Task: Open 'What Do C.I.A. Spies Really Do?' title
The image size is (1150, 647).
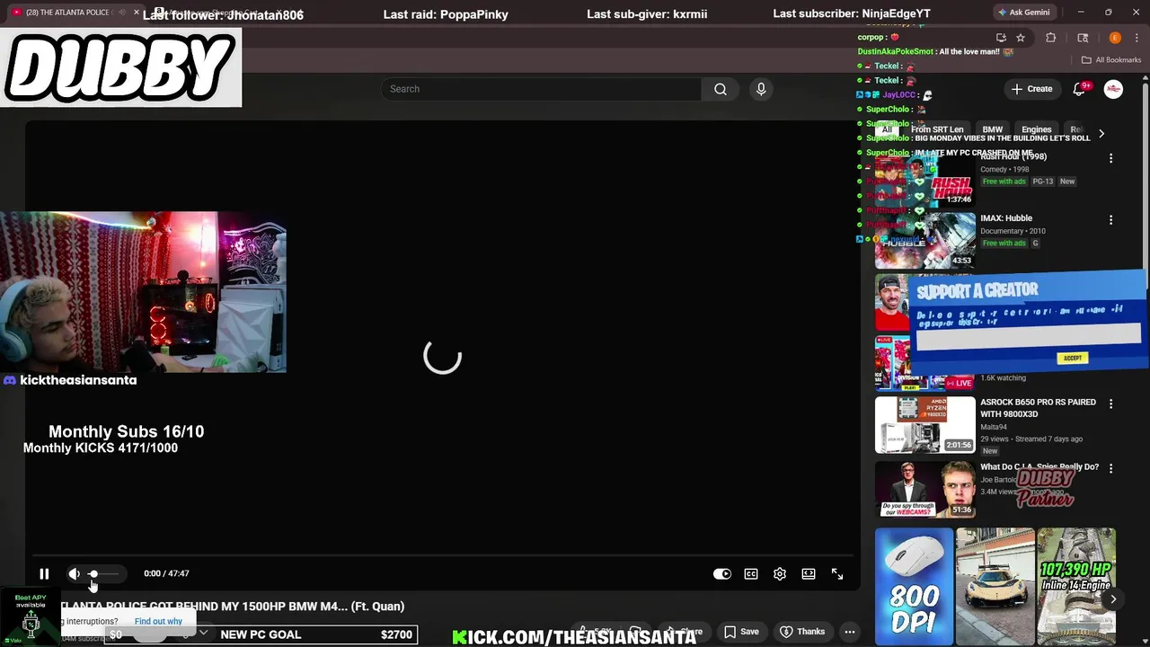Action: 1039,467
